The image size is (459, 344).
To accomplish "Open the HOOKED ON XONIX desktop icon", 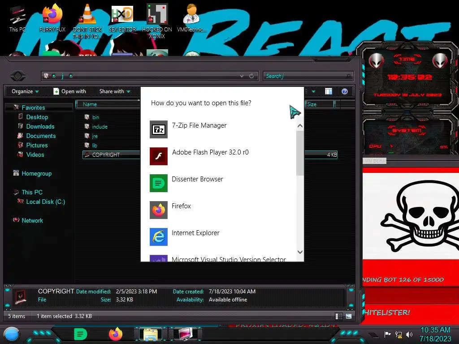I will [157, 21].
